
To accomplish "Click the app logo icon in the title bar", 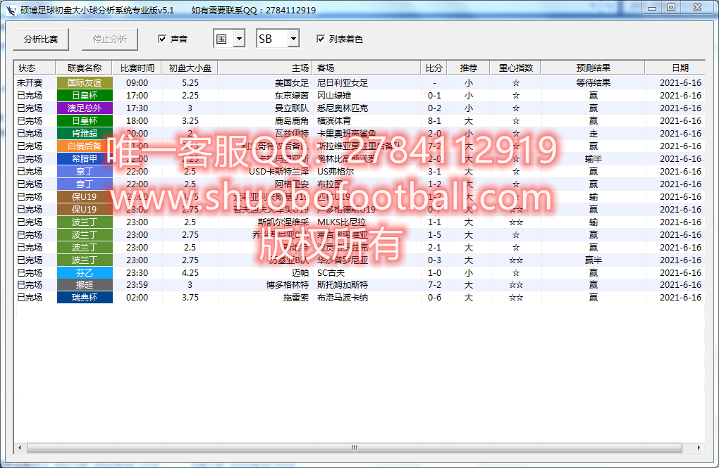I will pos(10,9).
